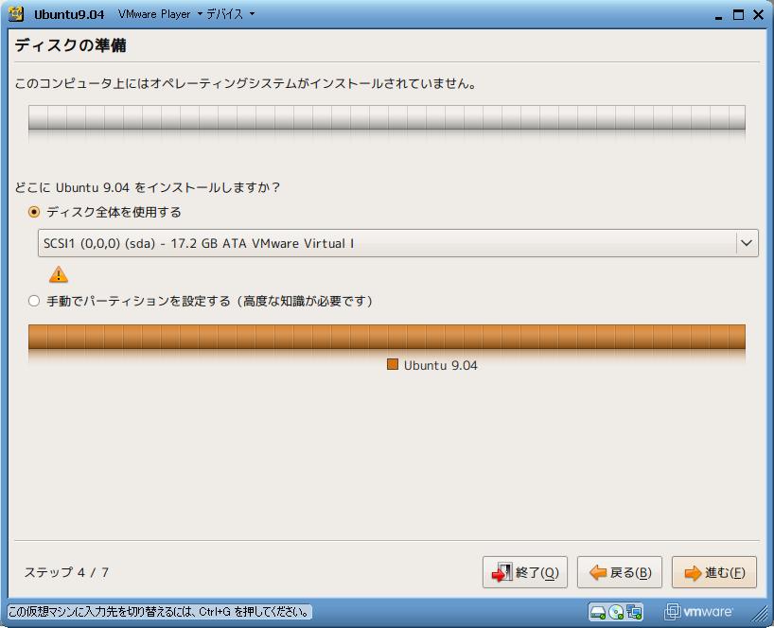Click the 戻る(B) back button
The image size is (774, 628).
click(x=620, y=572)
